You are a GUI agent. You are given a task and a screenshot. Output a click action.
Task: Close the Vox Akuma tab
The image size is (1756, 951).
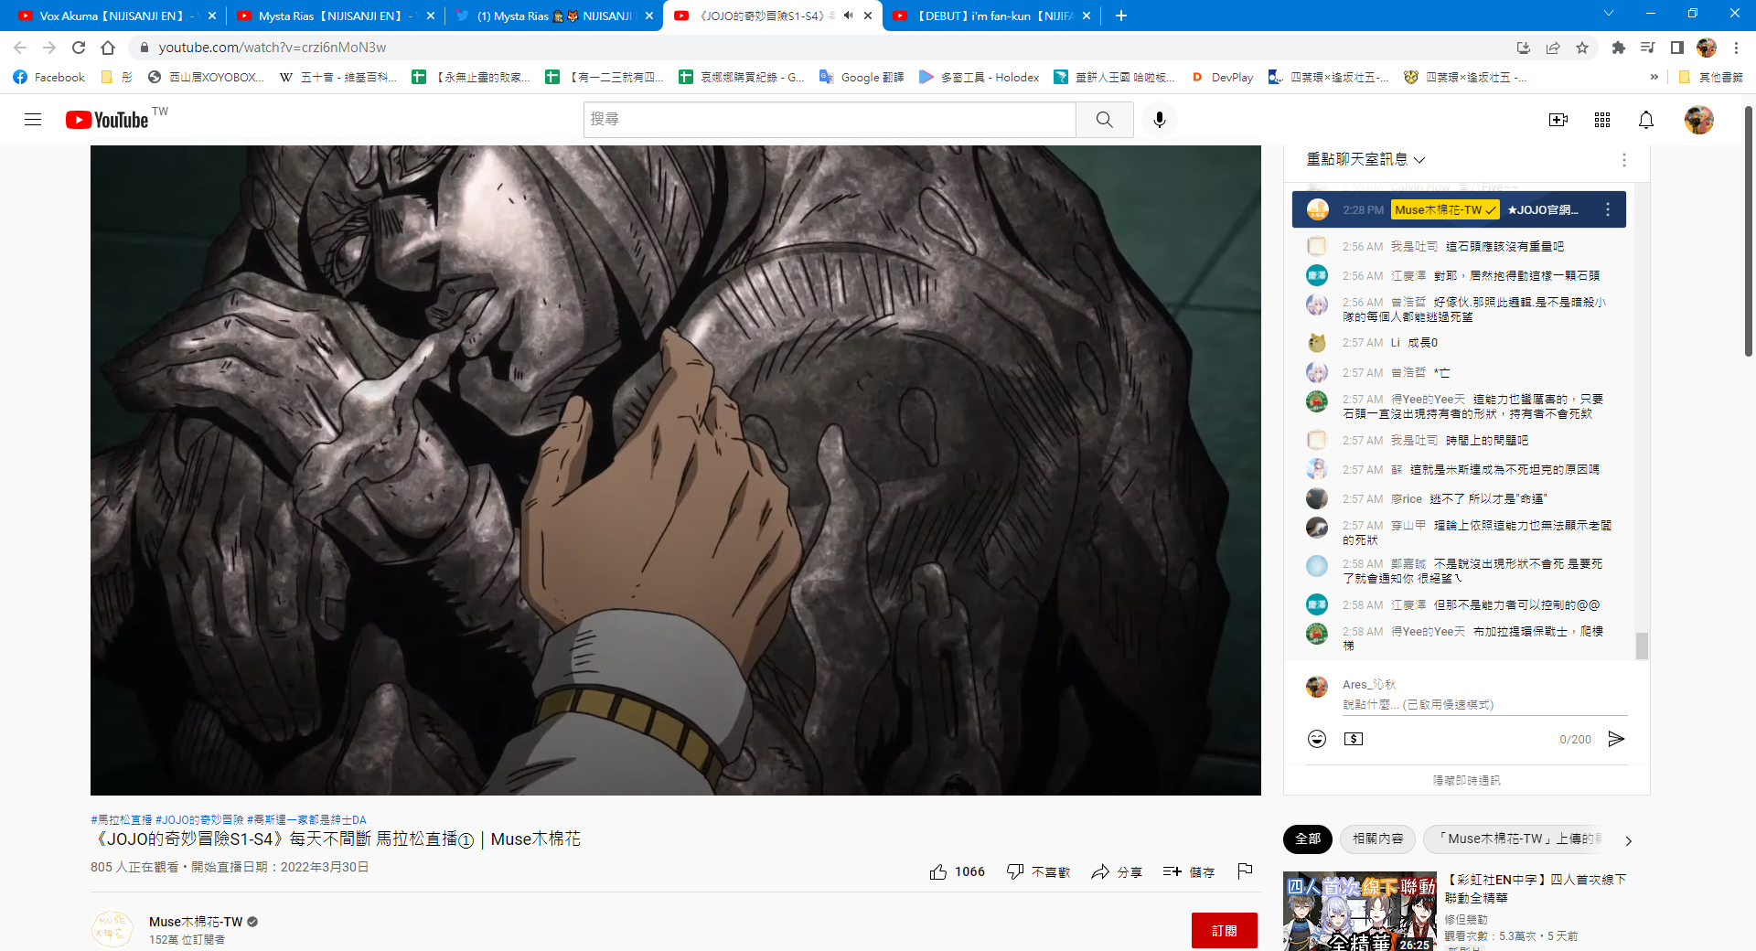pos(212,16)
